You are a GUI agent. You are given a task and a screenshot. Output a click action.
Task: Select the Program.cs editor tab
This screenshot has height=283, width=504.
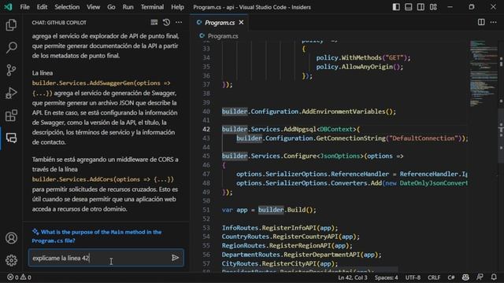coord(220,23)
